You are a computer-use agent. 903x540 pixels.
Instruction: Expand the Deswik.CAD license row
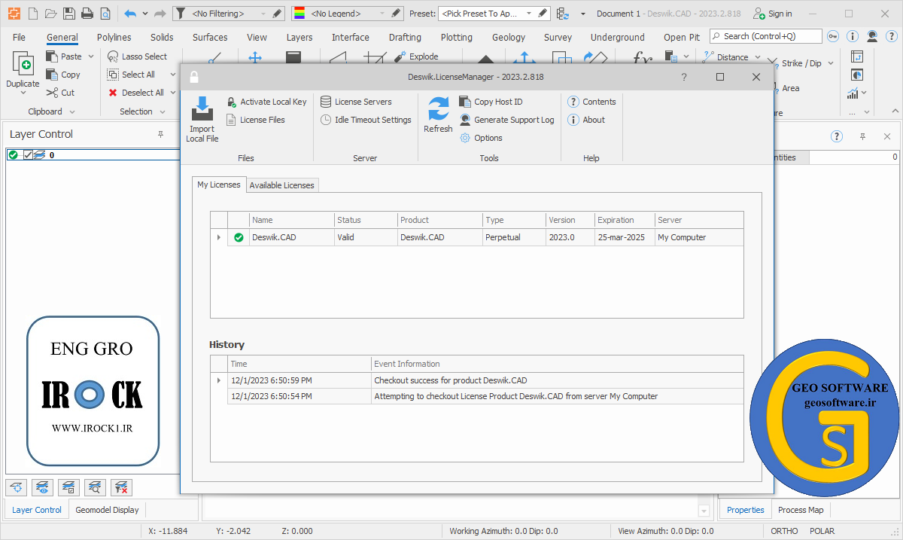click(219, 237)
